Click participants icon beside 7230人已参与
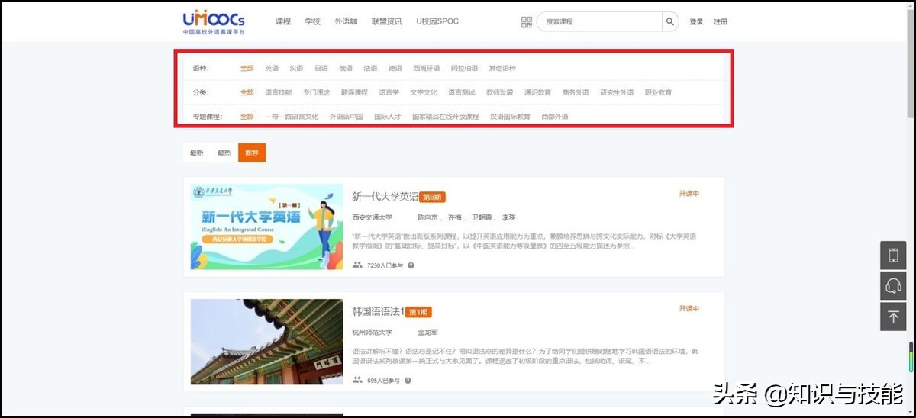Viewport: 916px width, 418px height. point(357,265)
